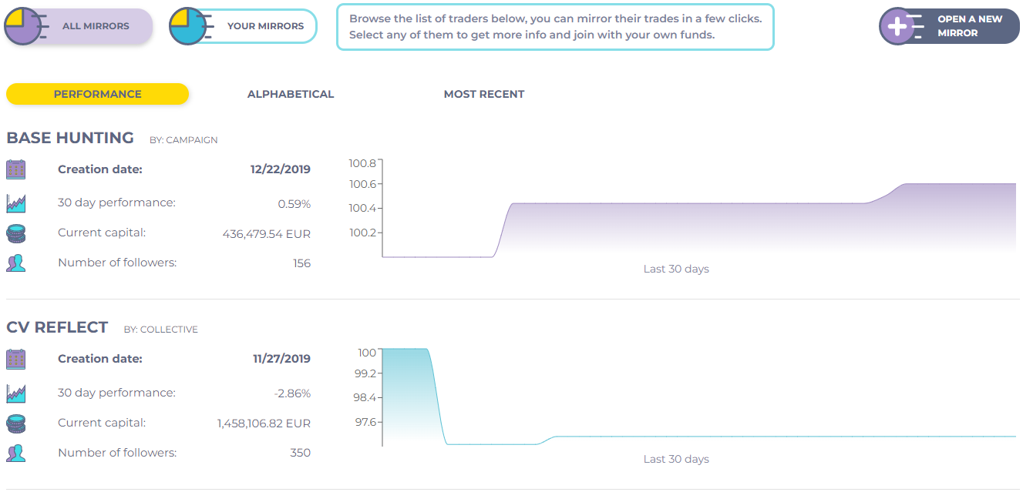Image resolution: width=1023 pixels, height=492 pixels.
Task: Click the plus icon on Open A New Mirror
Action: point(898,25)
